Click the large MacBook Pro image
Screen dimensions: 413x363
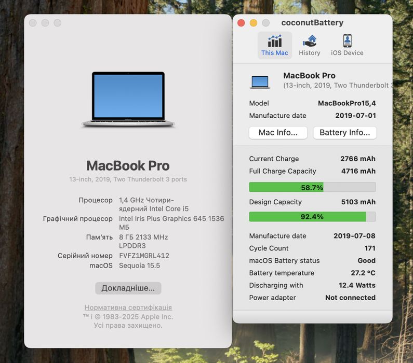tap(128, 99)
